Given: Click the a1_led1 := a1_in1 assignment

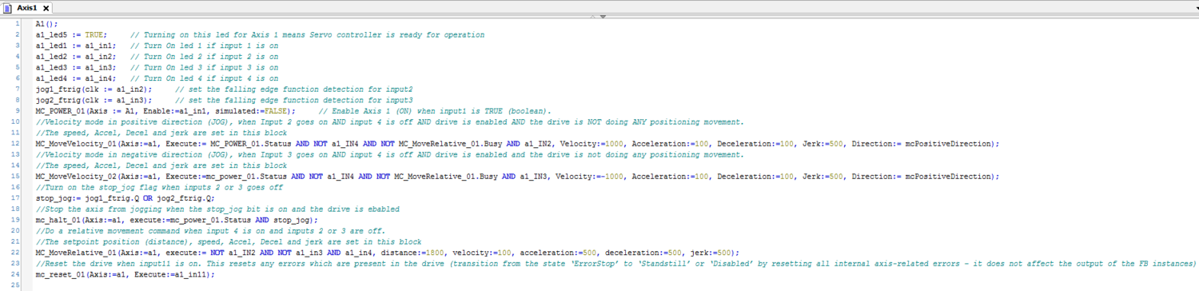Looking at the screenshot, I should 75,46.
